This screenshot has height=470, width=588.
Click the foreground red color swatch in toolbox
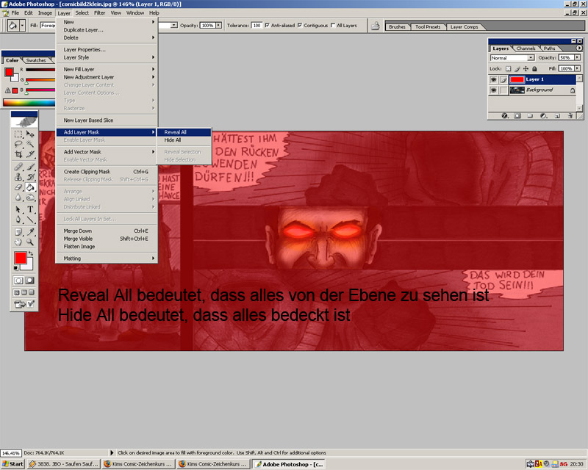point(20,258)
